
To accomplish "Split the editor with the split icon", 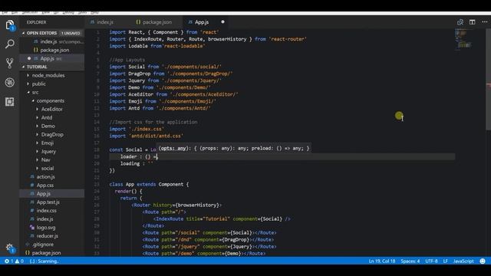I will click(473, 22).
